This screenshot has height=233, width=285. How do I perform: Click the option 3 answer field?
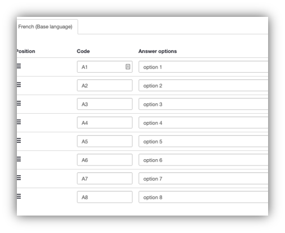tap(203, 104)
